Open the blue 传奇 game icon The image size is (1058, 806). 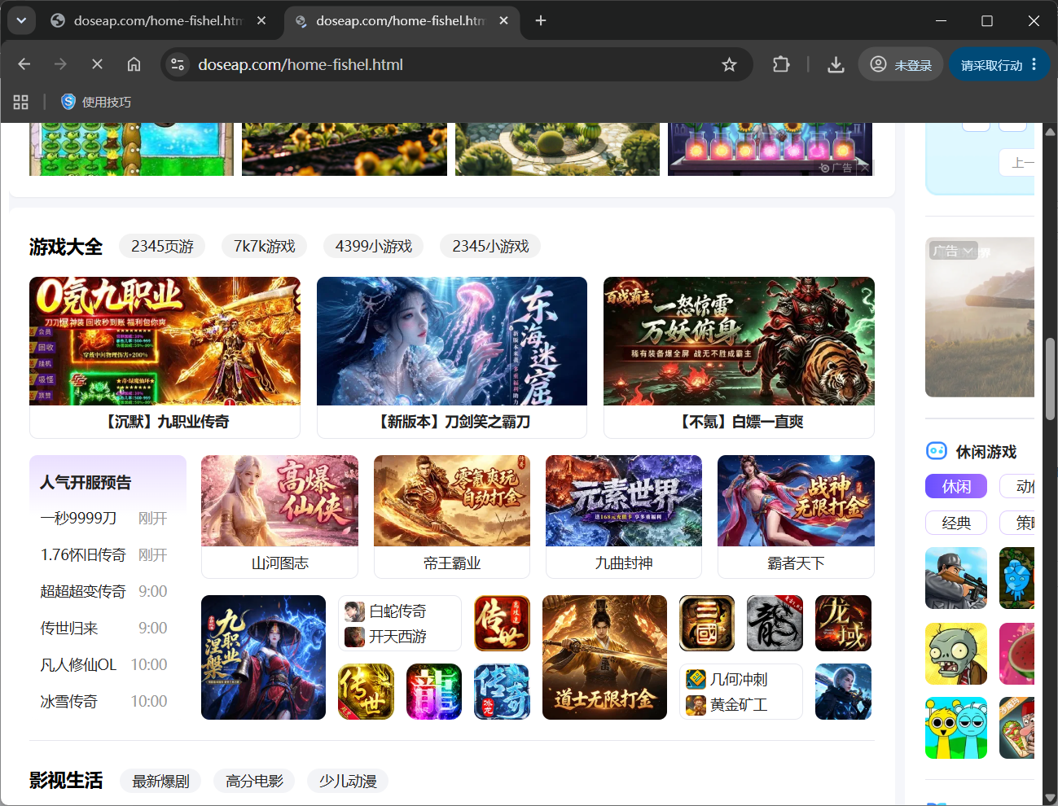pos(502,692)
